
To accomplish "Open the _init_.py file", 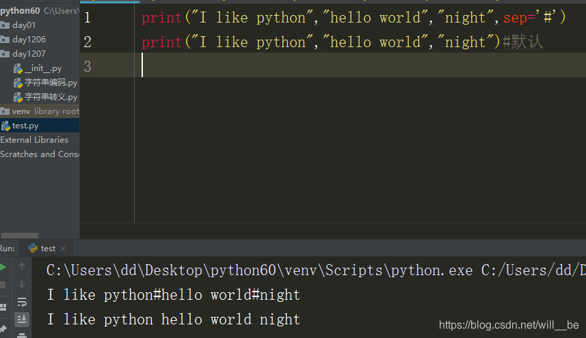I will (x=43, y=68).
